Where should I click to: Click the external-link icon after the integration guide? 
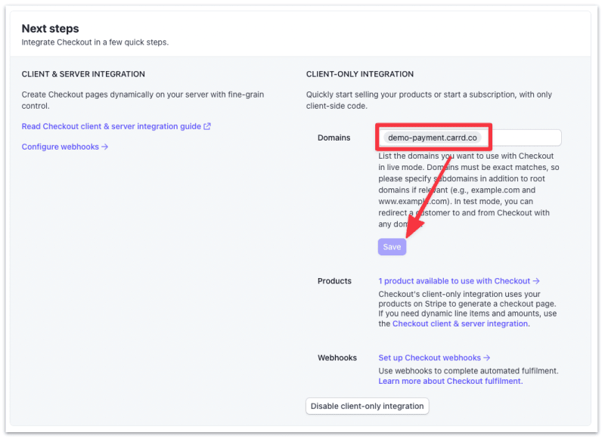207,126
